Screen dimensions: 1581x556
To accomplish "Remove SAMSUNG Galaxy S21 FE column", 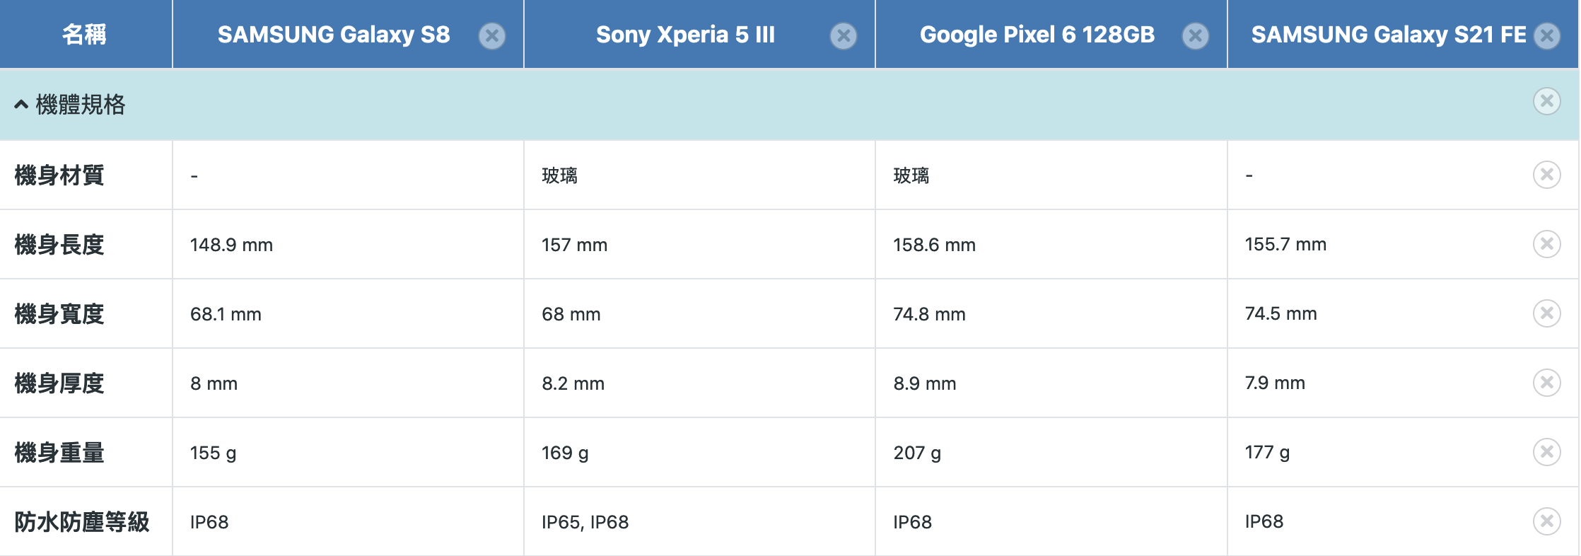I will pos(1547,35).
